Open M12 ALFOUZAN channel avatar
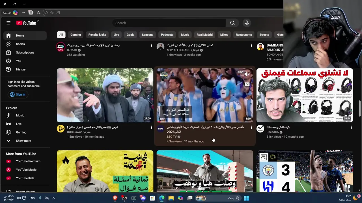This screenshot has height=203, width=362. (x=160, y=47)
